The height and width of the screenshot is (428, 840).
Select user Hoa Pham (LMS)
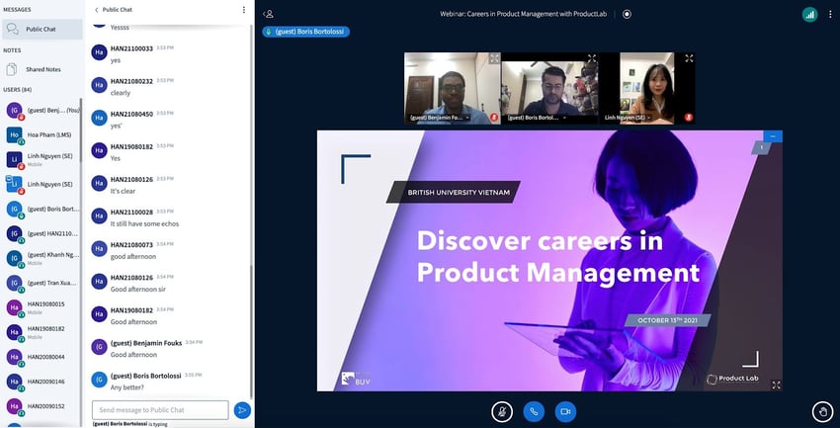42,135
